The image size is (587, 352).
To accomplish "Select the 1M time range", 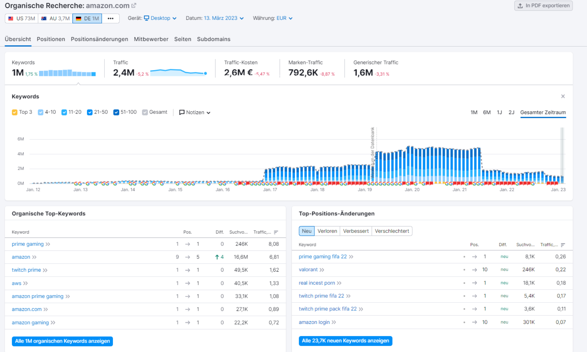I will tap(474, 112).
